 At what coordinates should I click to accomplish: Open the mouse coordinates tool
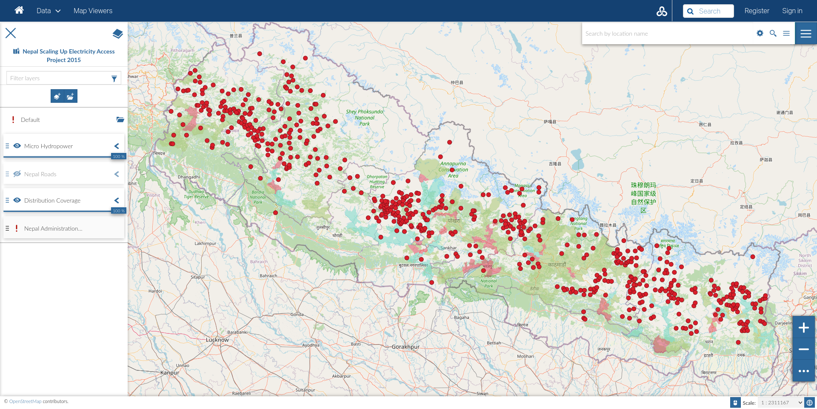pyautogui.click(x=735, y=403)
